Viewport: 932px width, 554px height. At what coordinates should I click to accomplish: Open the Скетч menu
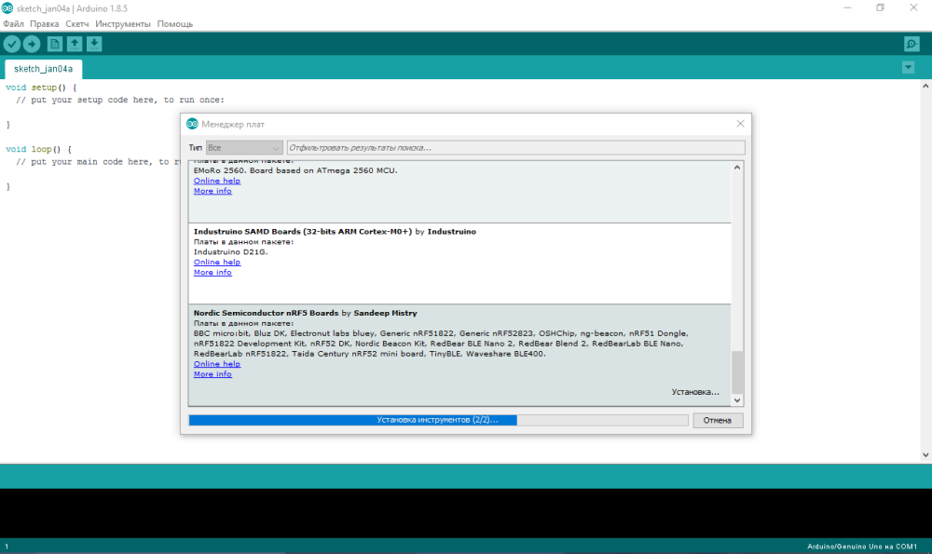coord(77,23)
